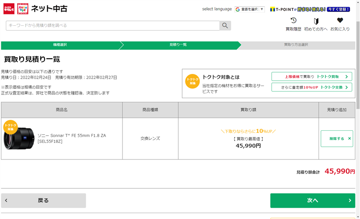Screen dimensions: 360x219
Task: Go to the 機種選択 step tab
Action: [x=60, y=45]
